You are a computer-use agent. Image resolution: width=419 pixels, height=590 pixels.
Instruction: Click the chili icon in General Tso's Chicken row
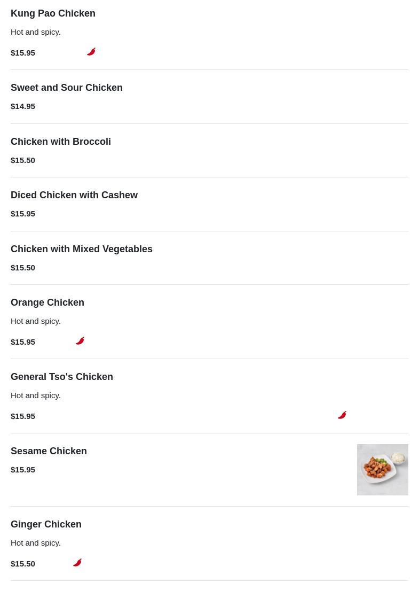click(x=342, y=415)
